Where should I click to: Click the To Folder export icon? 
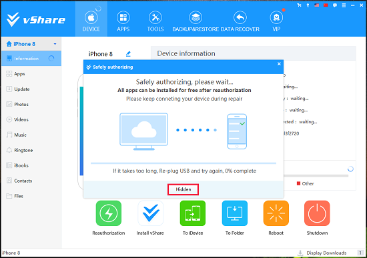click(234, 213)
